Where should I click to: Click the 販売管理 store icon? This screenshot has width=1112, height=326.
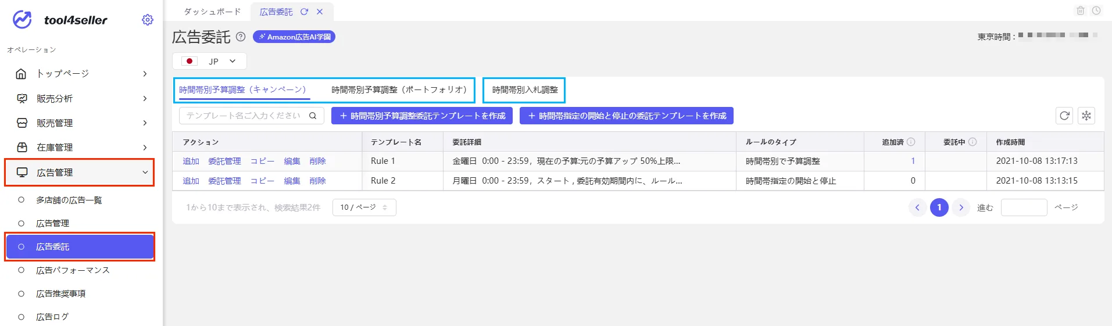[x=22, y=123]
